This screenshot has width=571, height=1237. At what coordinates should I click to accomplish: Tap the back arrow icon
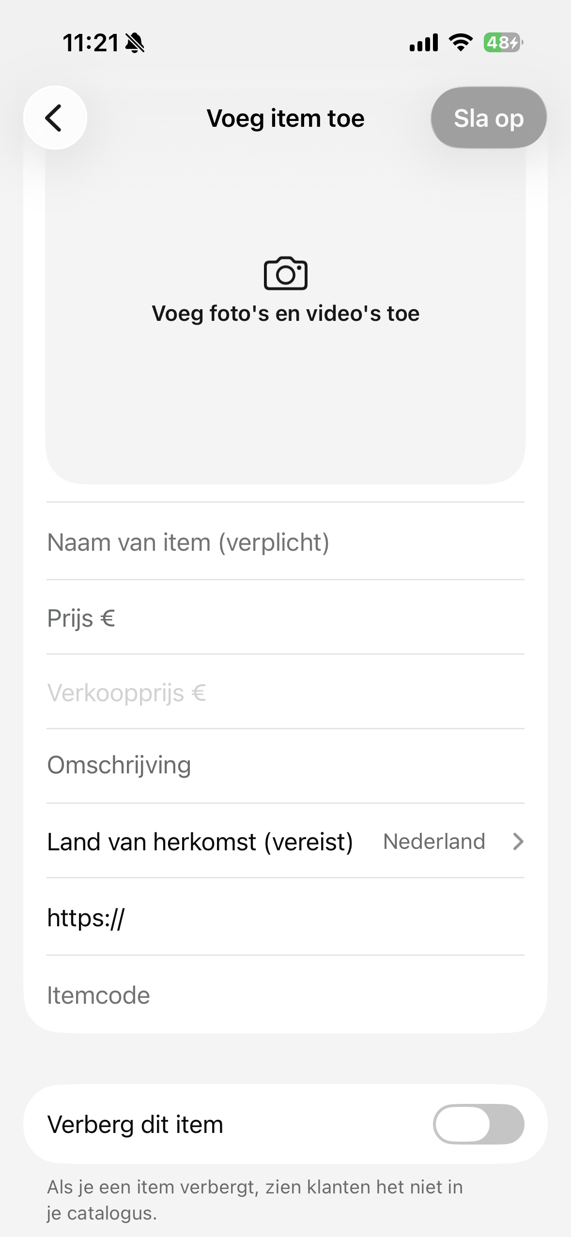pos(54,118)
